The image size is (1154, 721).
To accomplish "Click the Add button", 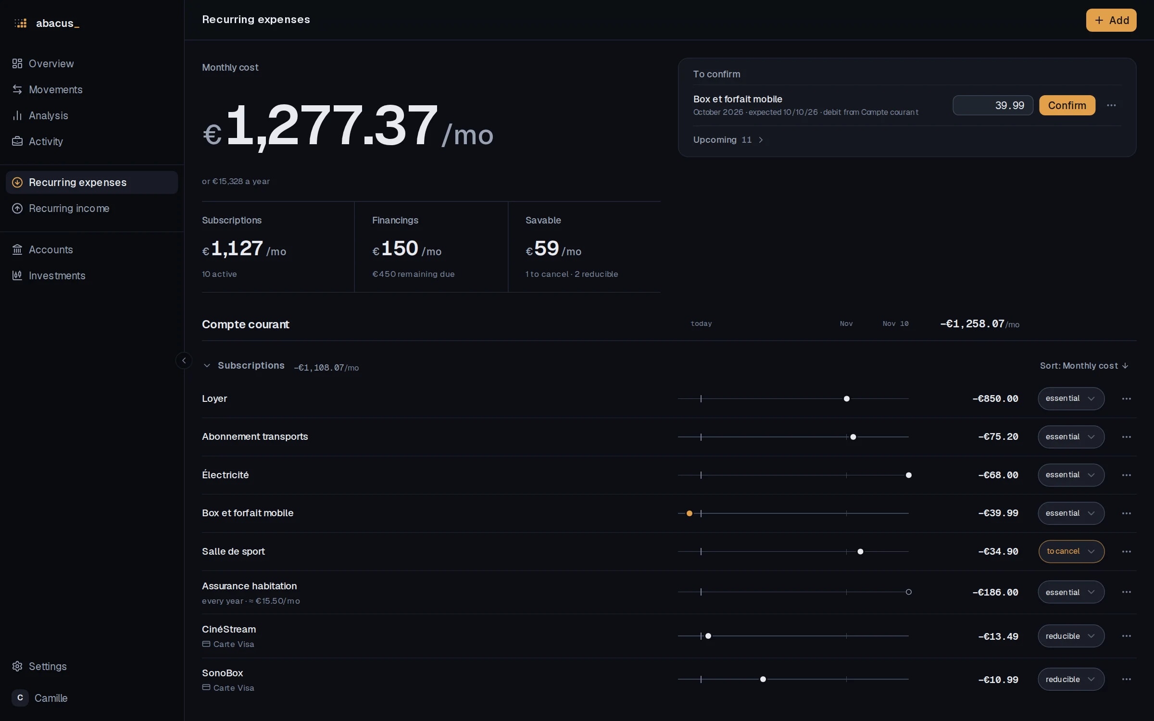I will click(x=1111, y=20).
